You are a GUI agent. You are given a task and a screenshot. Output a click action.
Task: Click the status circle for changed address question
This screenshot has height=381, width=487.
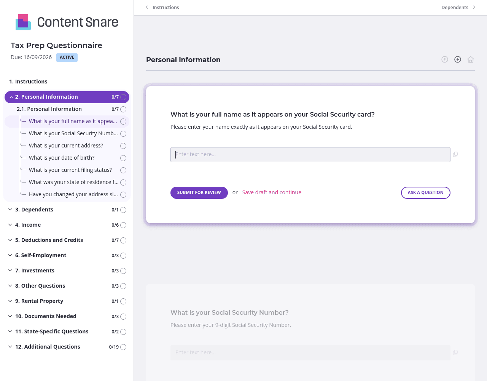tap(123, 195)
